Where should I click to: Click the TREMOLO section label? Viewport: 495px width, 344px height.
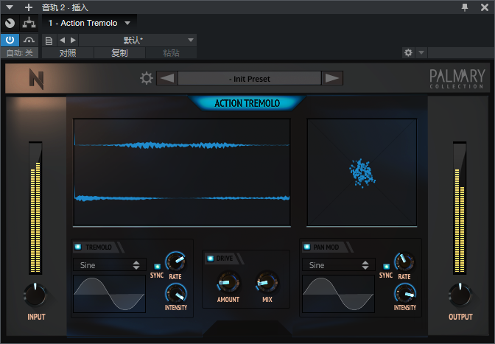coord(99,247)
